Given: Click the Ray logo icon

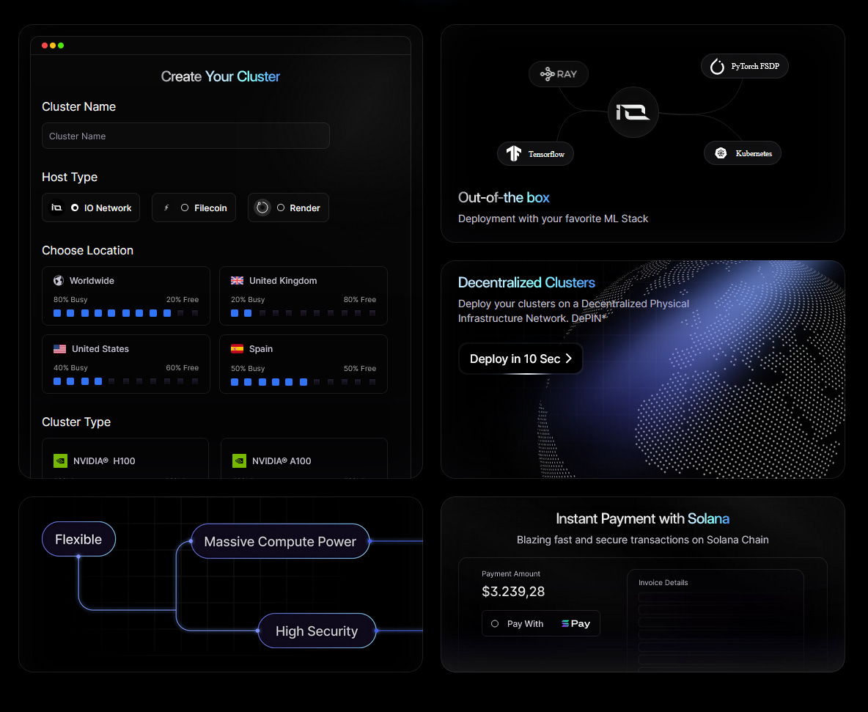Looking at the screenshot, I should coord(547,74).
